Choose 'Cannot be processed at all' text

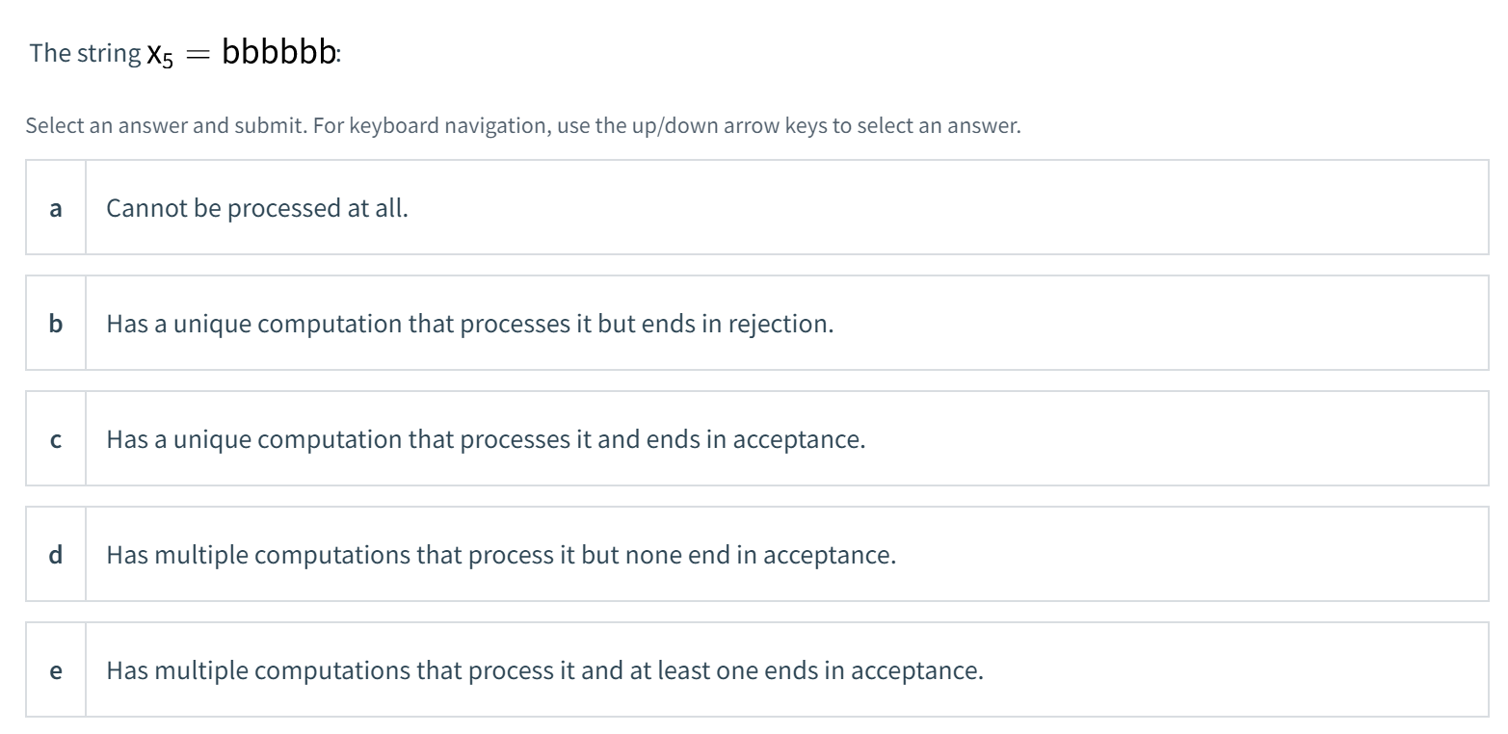point(257,208)
